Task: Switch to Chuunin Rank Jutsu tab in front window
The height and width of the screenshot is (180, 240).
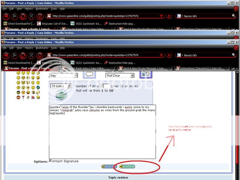Action: click(x=87, y=68)
